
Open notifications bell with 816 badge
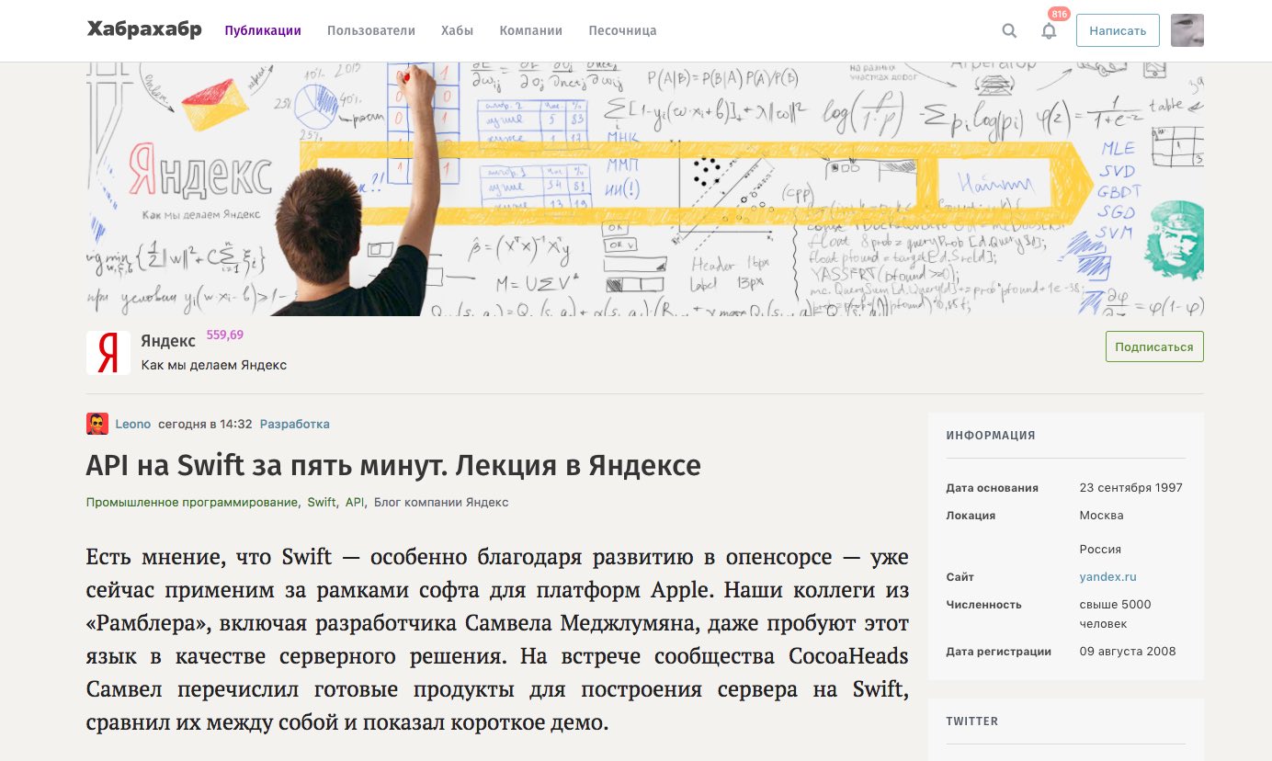pyautogui.click(x=1049, y=30)
